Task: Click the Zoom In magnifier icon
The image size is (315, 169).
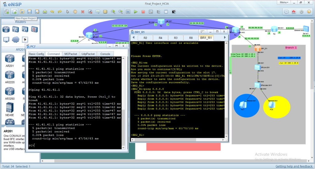Action: 113,12
